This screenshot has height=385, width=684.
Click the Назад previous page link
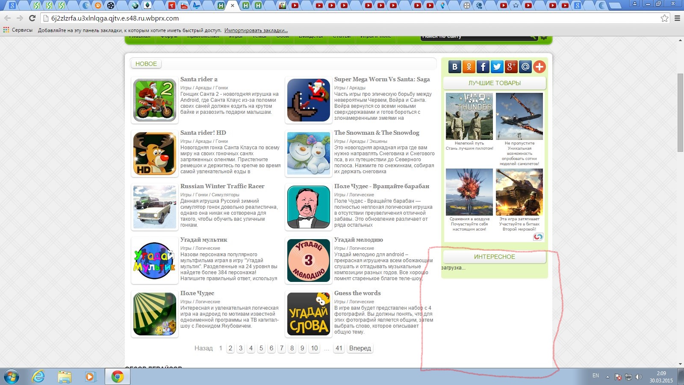pos(203,348)
